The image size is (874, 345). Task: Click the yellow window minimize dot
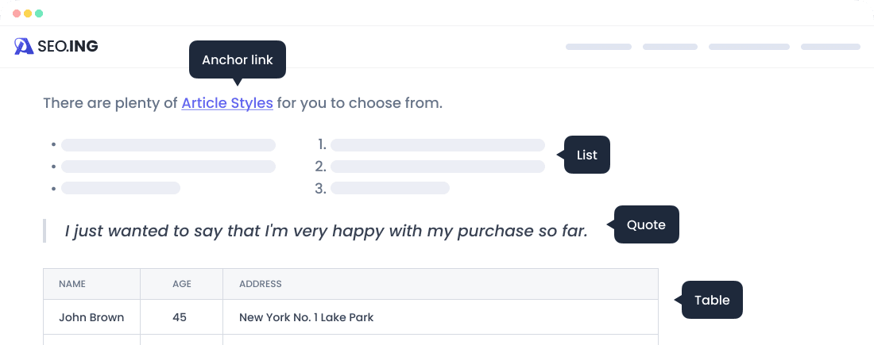28,14
